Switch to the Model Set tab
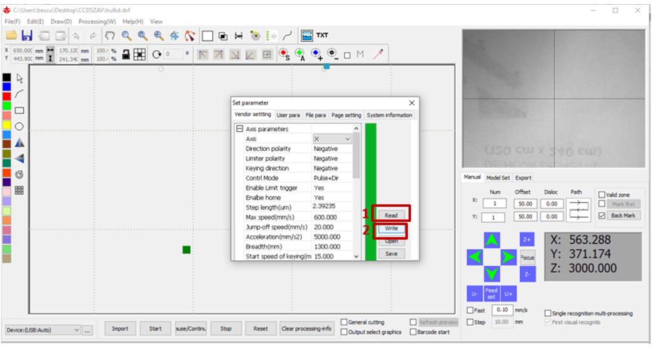Screen dimensions: 652x346 [x=498, y=178]
